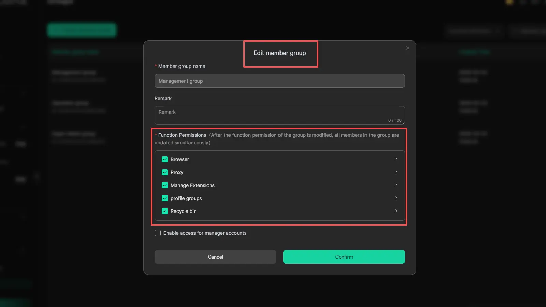Open the Manage Extensions chevron arrow
546x307 pixels.
click(x=396, y=185)
